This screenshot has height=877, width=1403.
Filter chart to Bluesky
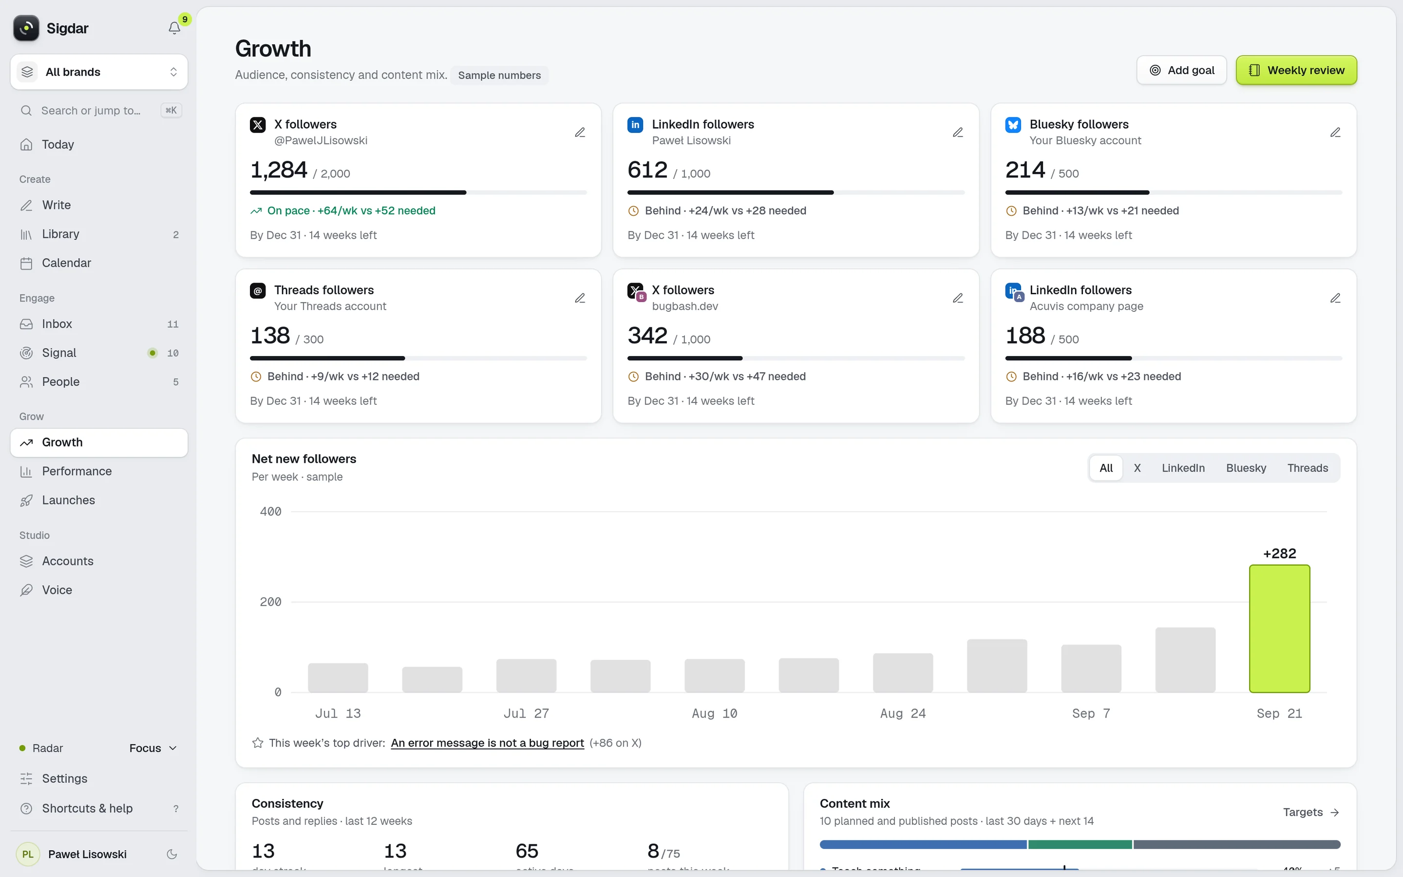click(1246, 468)
